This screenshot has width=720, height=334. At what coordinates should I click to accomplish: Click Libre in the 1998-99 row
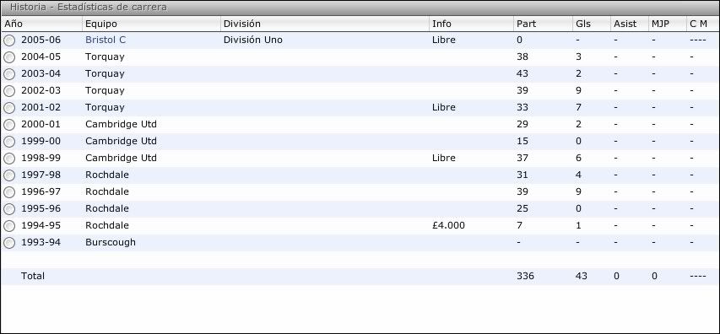[444, 158]
